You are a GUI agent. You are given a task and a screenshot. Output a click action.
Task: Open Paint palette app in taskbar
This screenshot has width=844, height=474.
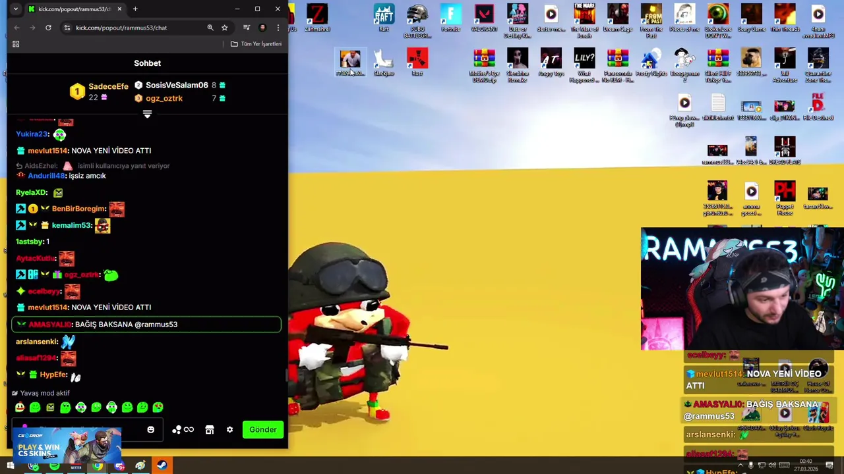[140, 466]
